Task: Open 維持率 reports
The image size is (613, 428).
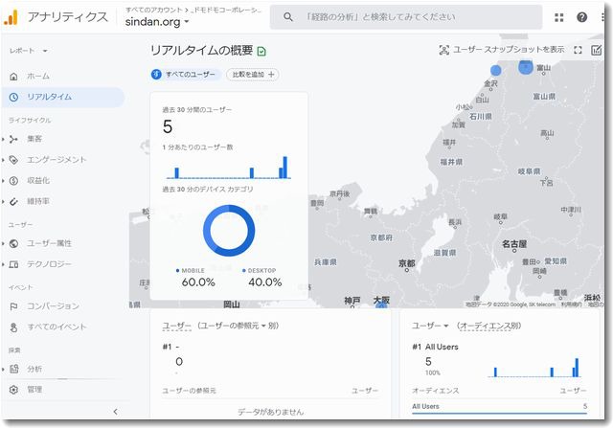Action: coord(38,201)
